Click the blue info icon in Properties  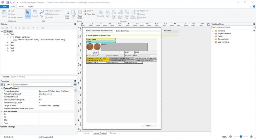click(75, 85)
